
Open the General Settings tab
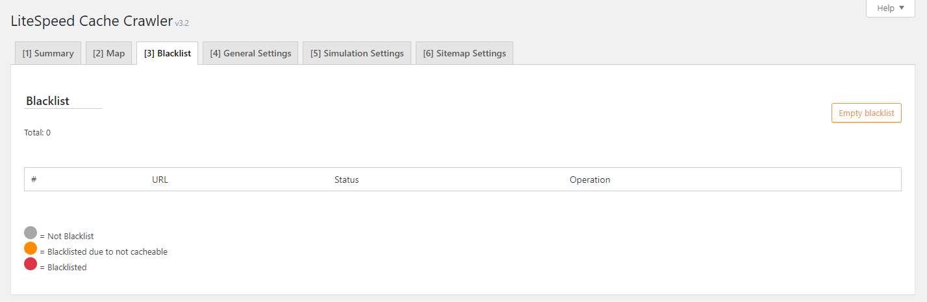[251, 53]
